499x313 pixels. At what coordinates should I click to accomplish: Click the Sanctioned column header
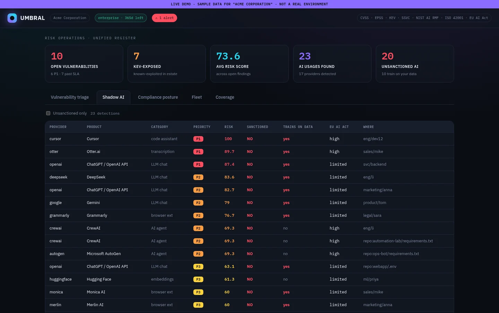[x=257, y=127]
